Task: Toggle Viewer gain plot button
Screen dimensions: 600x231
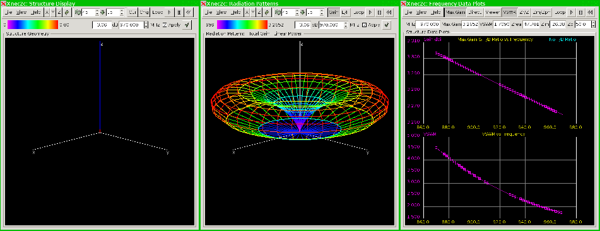Action: tap(493, 12)
